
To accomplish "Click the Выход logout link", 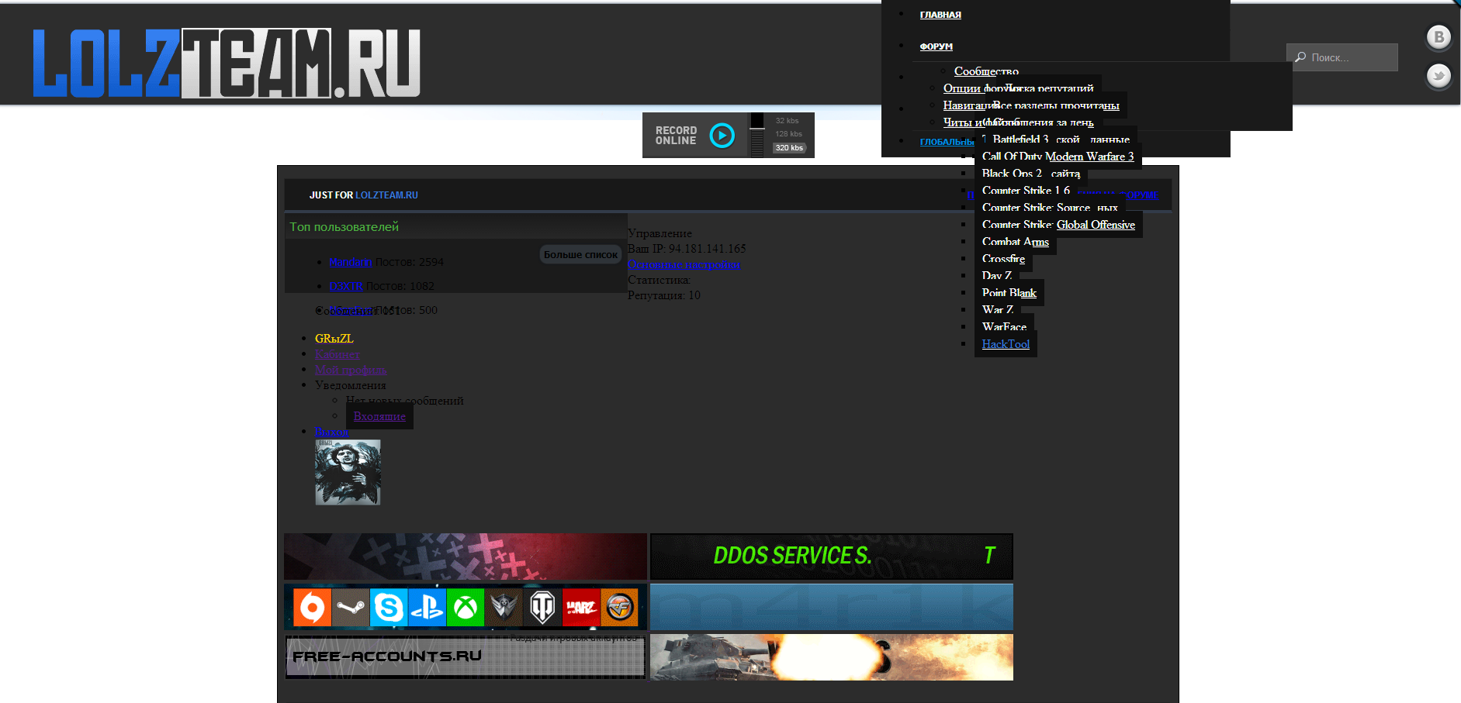I will pyautogui.click(x=331, y=432).
